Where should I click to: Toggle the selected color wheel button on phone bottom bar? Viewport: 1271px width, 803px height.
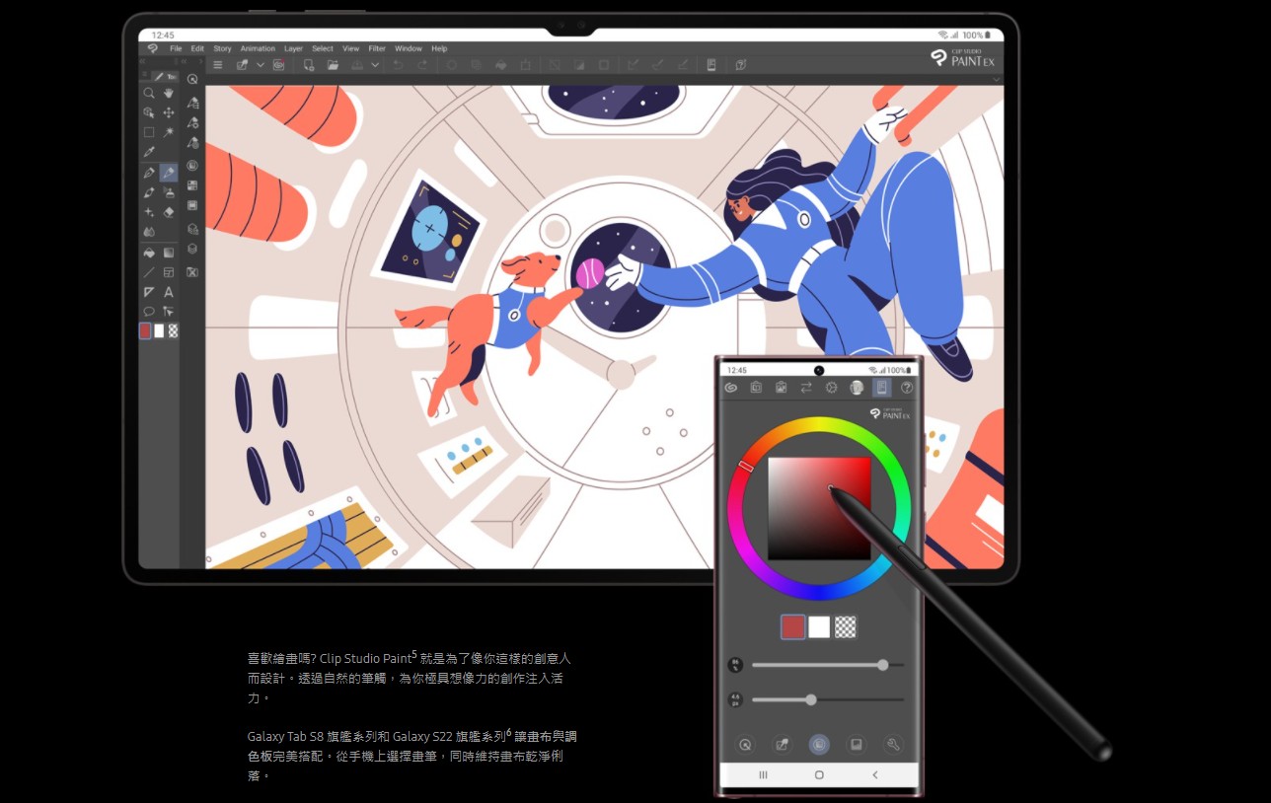click(x=819, y=745)
